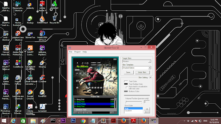Click the volume tray icon
The height and width of the screenshot is (124, 221).
pos(188,121)
